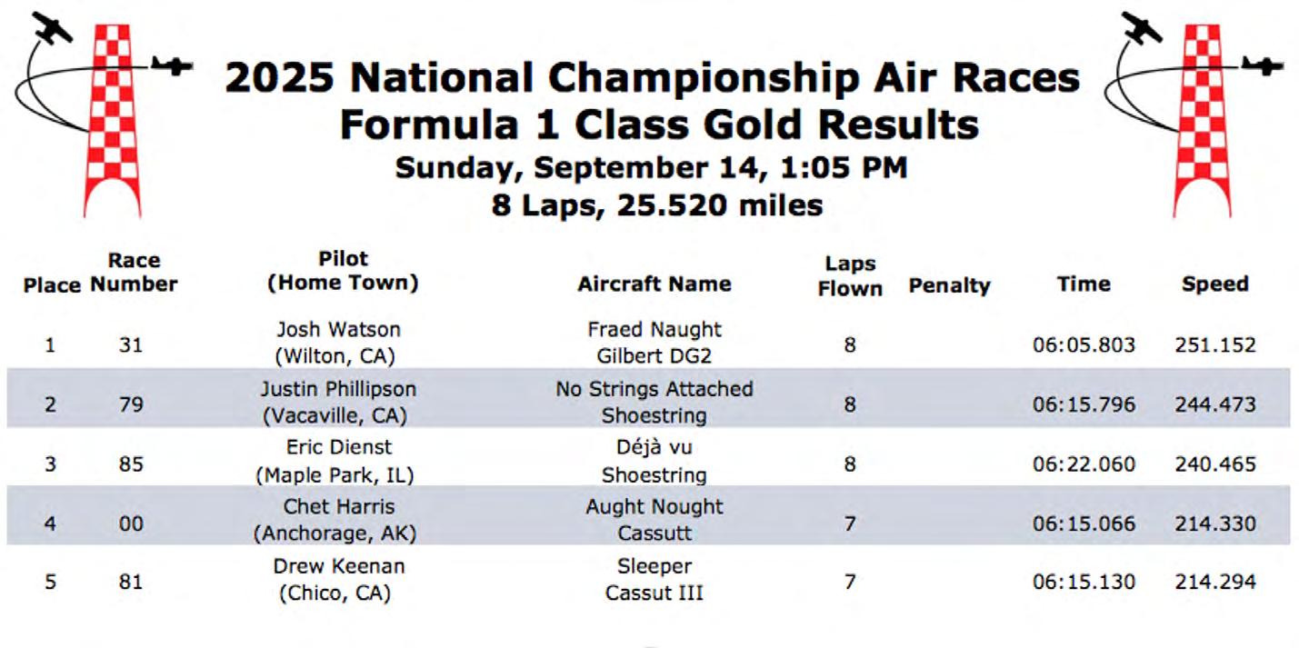Select Drew Keenan's pilot entry
1299x648 pixels.
coord(338,566)
